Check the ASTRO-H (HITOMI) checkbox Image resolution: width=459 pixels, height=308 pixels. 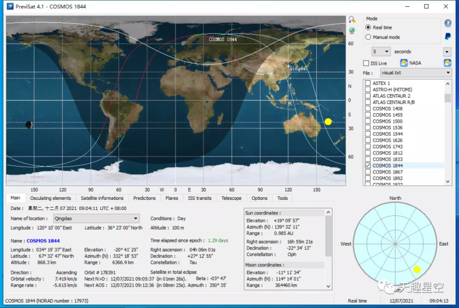368,89
